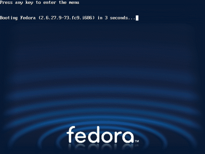Click the white fedora logo wordmark
Viewport: 205px width, 154px height.
[100, 135]
